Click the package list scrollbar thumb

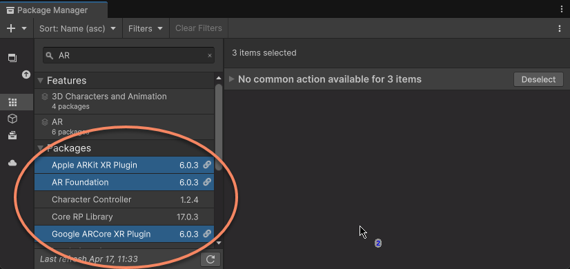coord(219,127)
